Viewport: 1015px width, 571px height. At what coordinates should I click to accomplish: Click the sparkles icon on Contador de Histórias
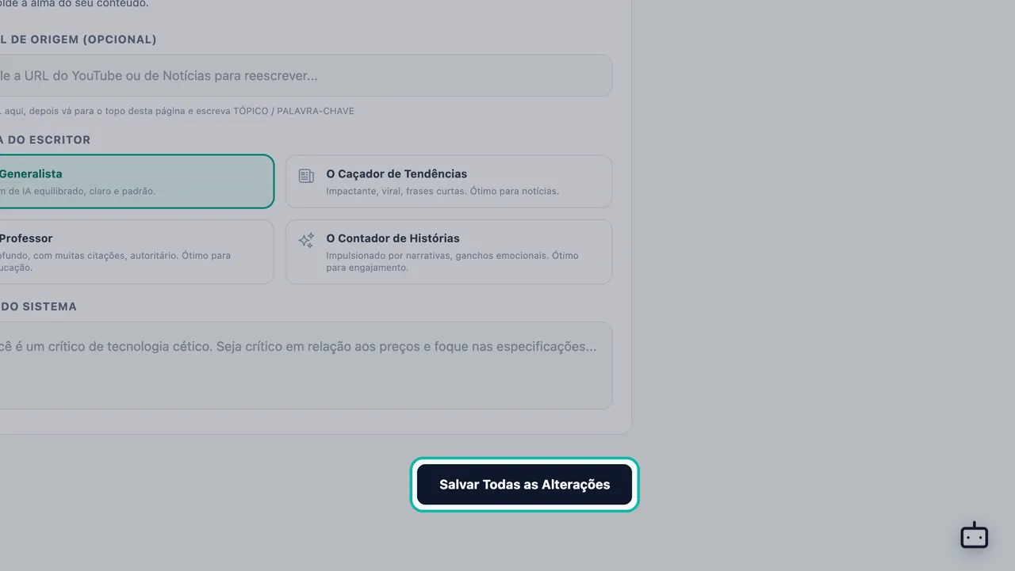[x=306, y=241]
